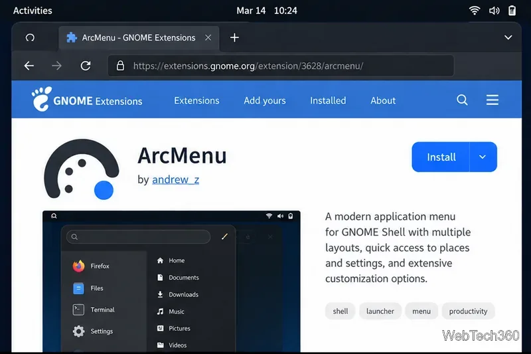Click the Pictures icon in the screenshot
Image resolution: width=531 pixels, height=354 pixels.
point(160,328)
